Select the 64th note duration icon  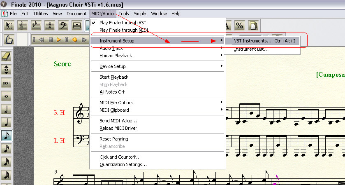click(x=7, y=175)
